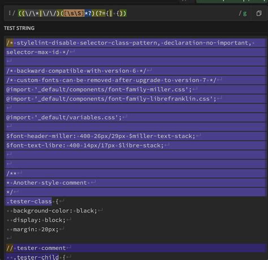Click the 'display: block;' line
Viewport: 268px width, 260px height.
(x=39, y=220)
